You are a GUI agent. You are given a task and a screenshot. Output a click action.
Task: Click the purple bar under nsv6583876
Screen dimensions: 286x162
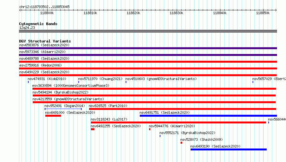pos(148,48)
